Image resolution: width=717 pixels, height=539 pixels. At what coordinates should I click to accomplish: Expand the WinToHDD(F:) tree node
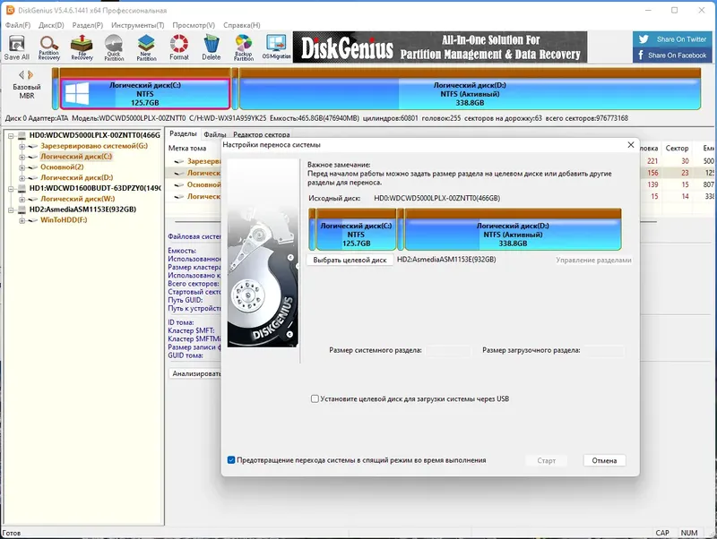[x=22, y=220]
